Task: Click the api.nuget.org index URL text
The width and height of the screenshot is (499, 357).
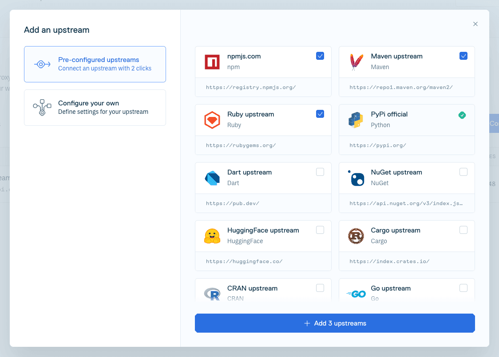Action: point(406,203)
